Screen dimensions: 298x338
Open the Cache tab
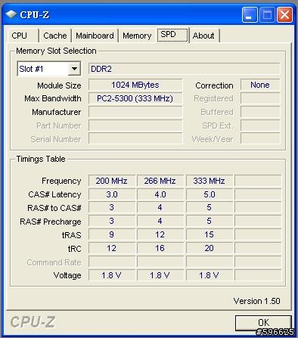click(x=55, y=36)
